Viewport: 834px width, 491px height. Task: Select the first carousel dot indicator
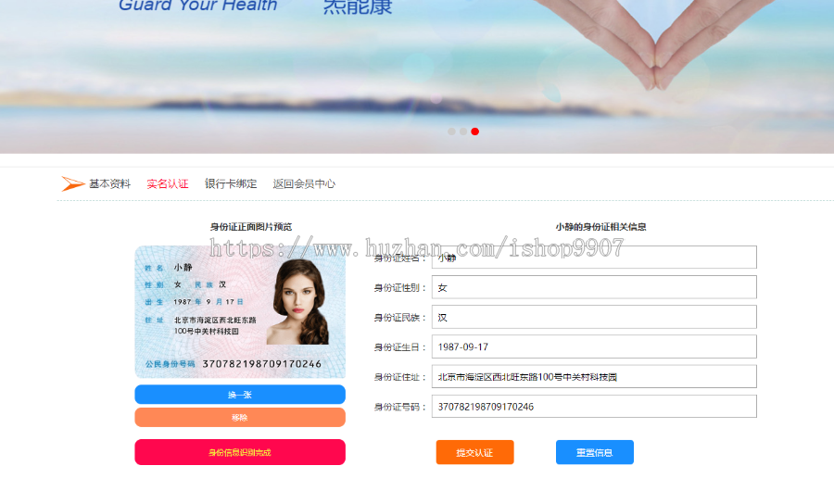pos(451,132)
